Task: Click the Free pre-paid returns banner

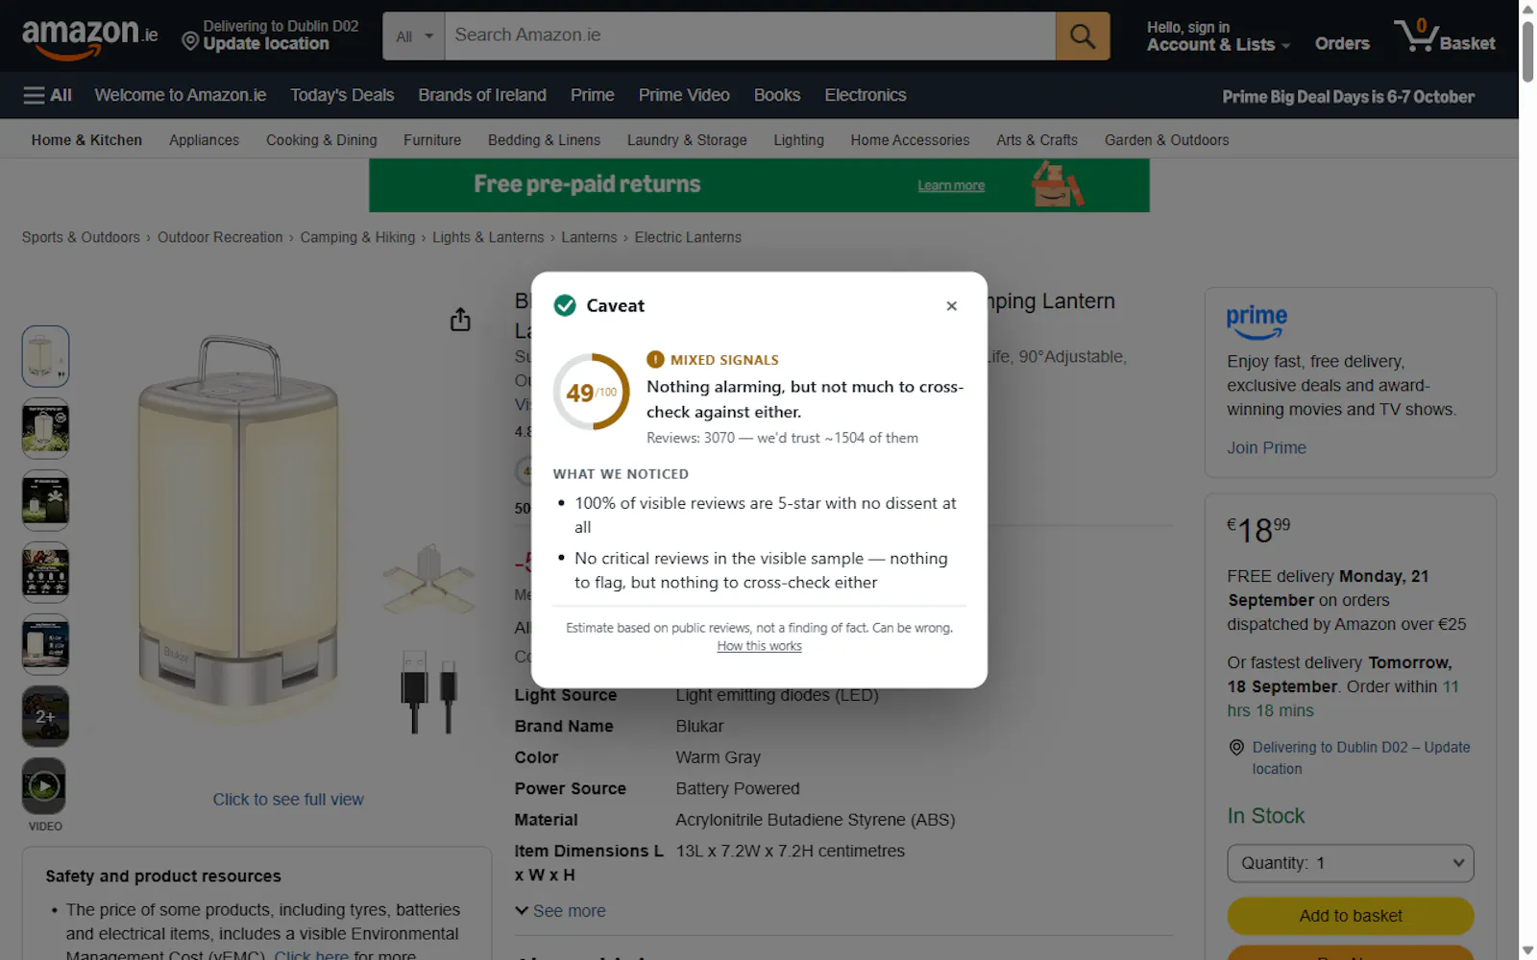Action: point(759,185)
